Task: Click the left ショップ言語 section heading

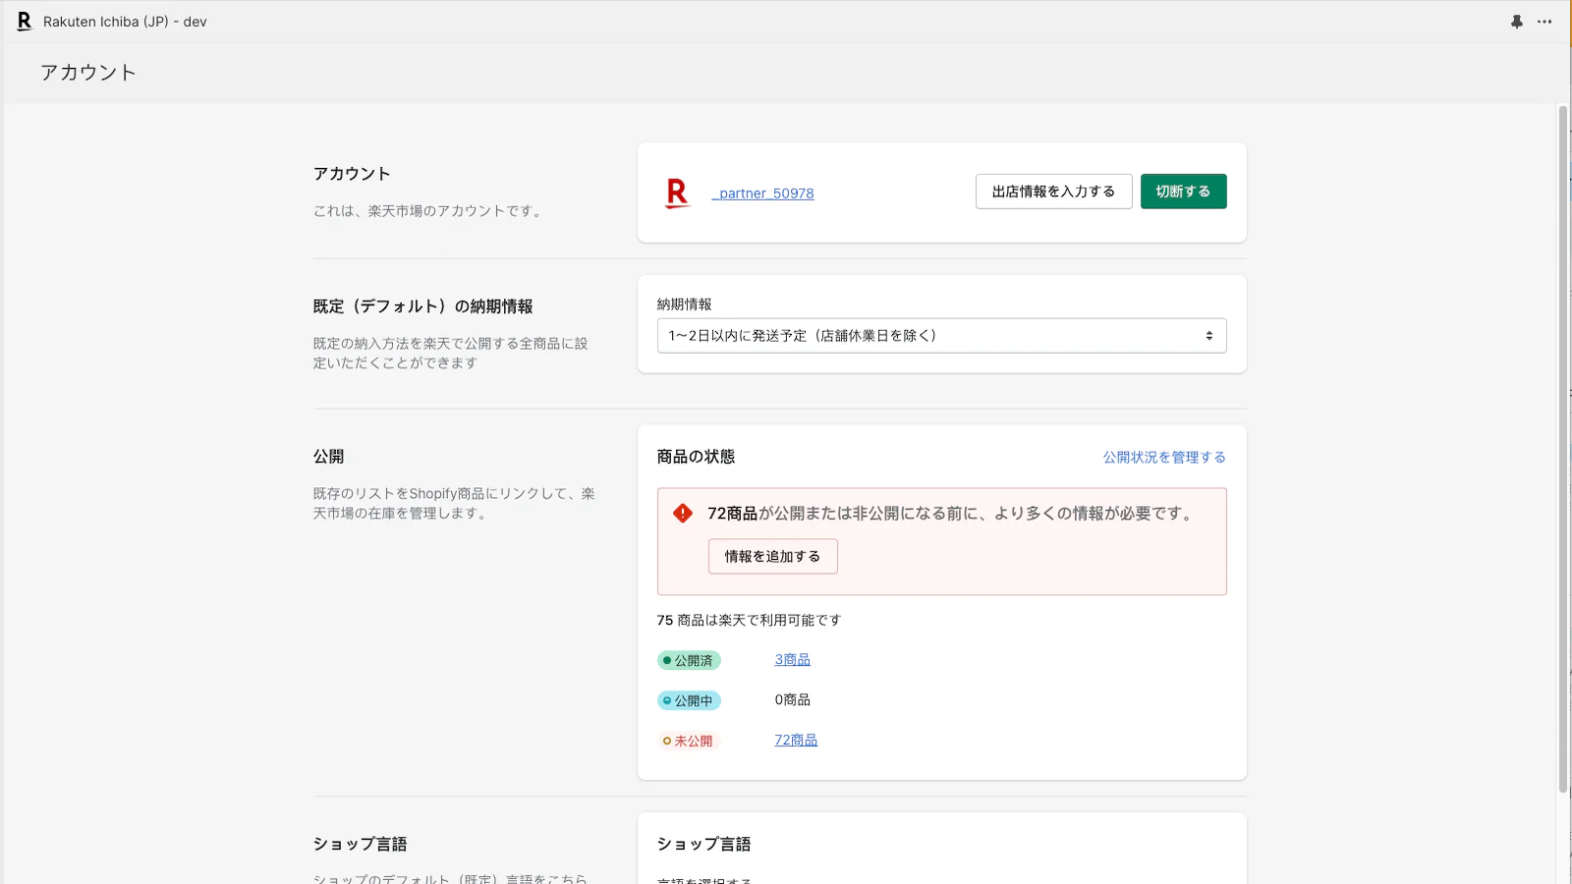Action: [x=360, y=845]
